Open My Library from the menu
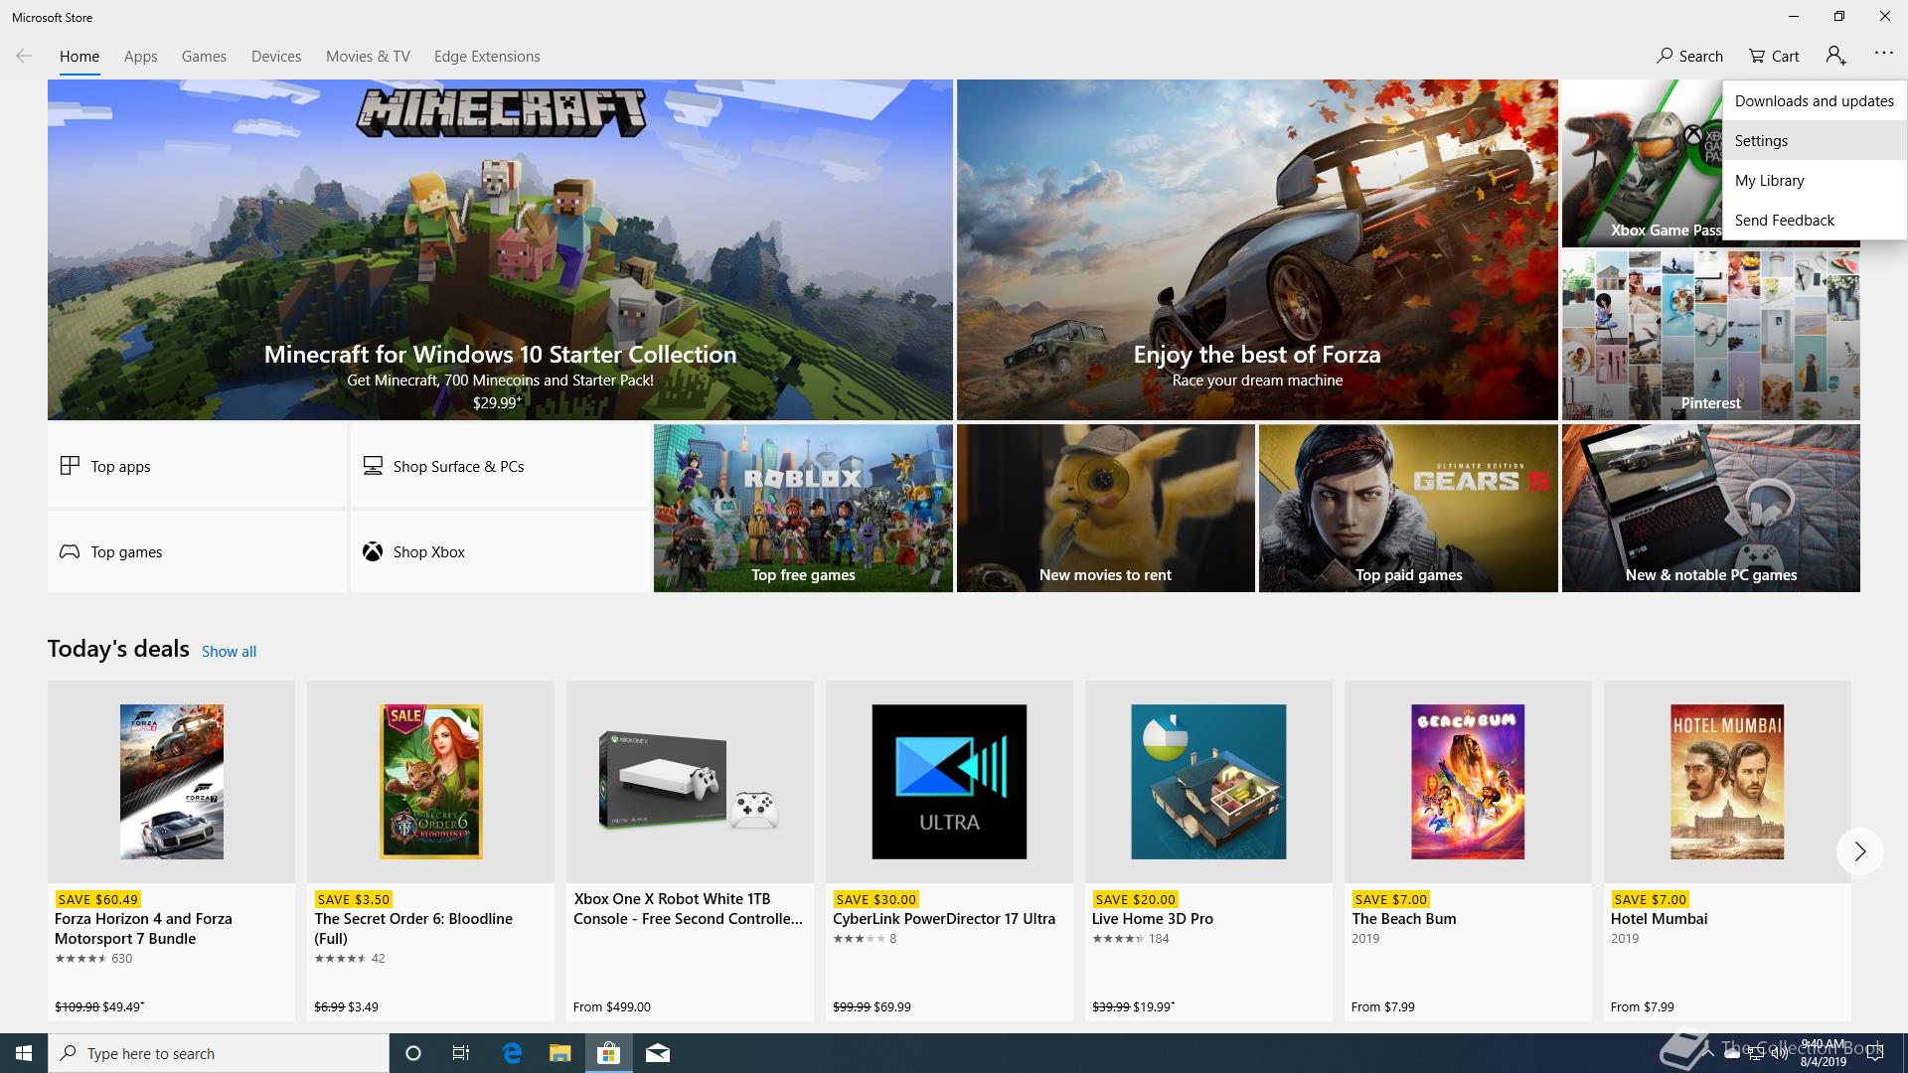This screenshot has height=1073, width=1908. 1814,180
